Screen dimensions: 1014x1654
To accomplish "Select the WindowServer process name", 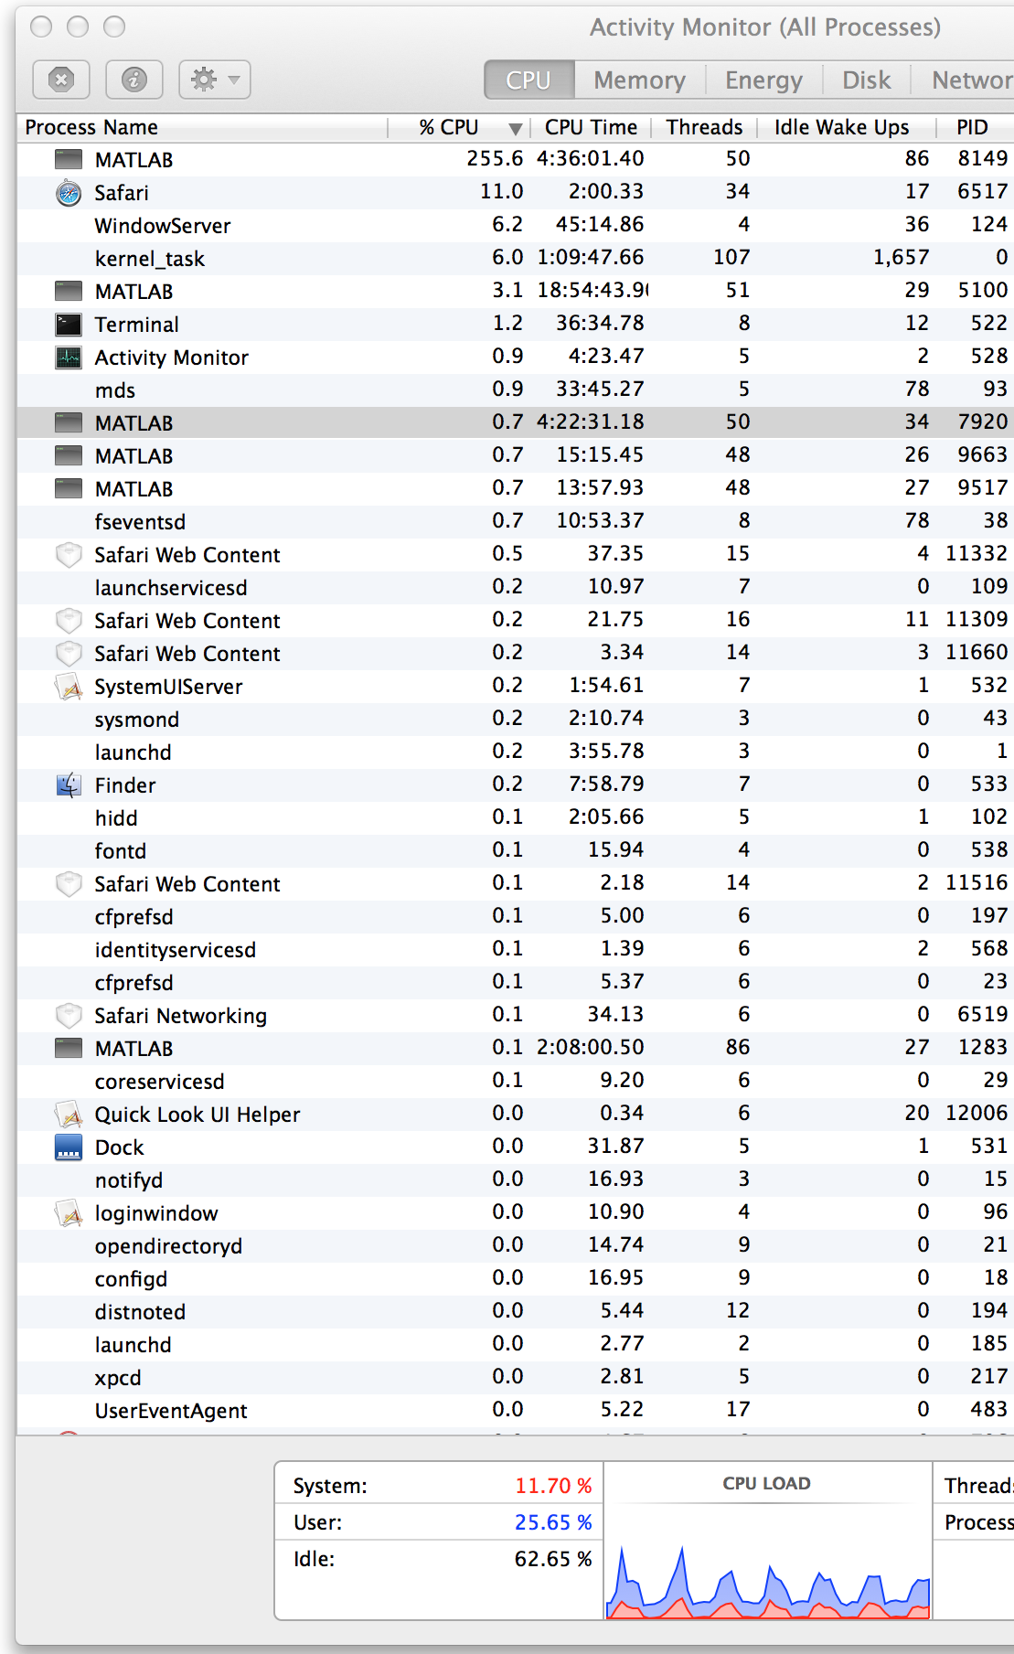I will click(x=163, y=226).
